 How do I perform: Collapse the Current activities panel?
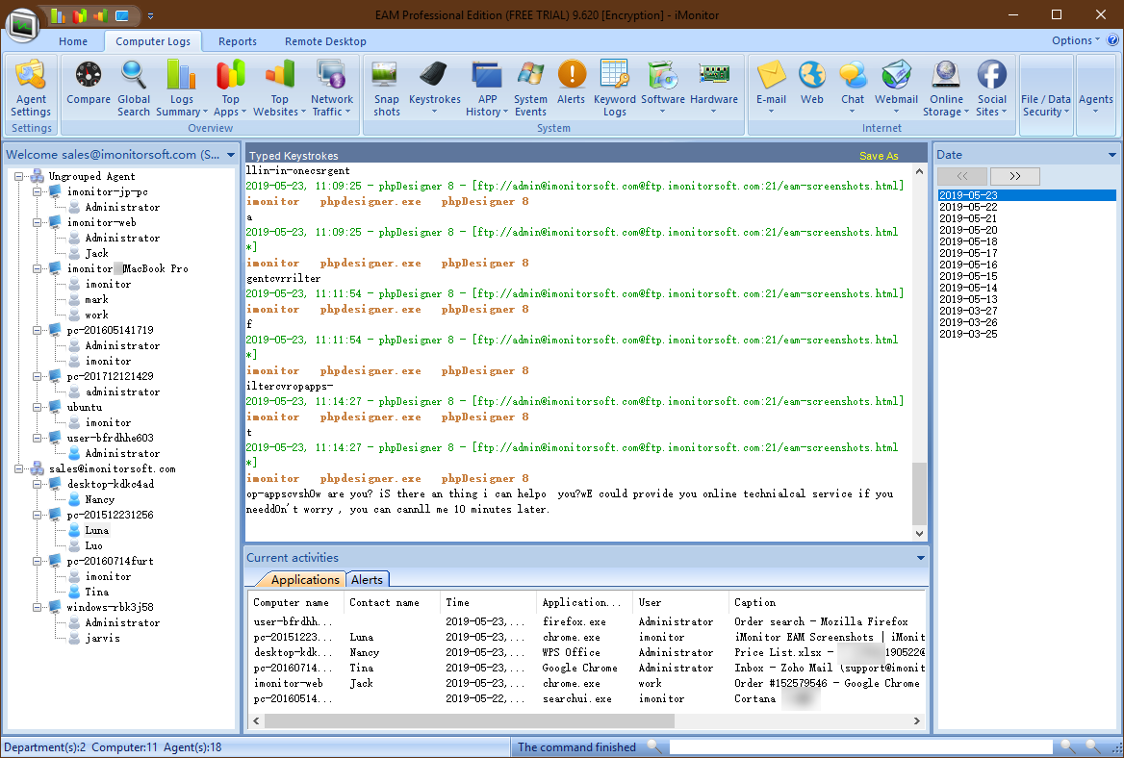point(920,558)
